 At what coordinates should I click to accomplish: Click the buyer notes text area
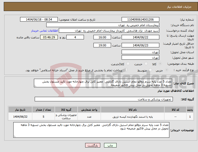pyautogui.click(x=91, y=130)
